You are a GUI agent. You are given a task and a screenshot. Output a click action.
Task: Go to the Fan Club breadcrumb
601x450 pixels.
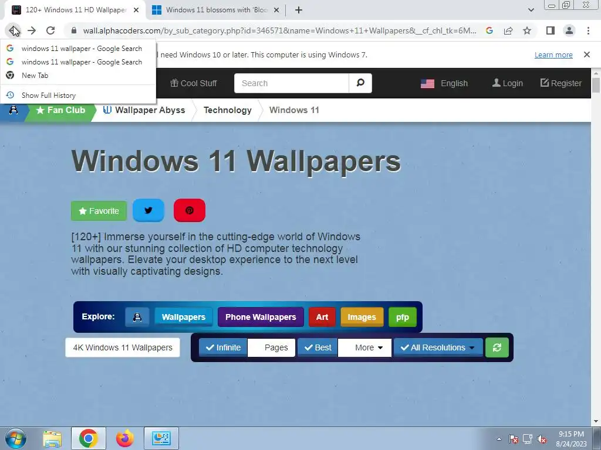coord(60,110)
